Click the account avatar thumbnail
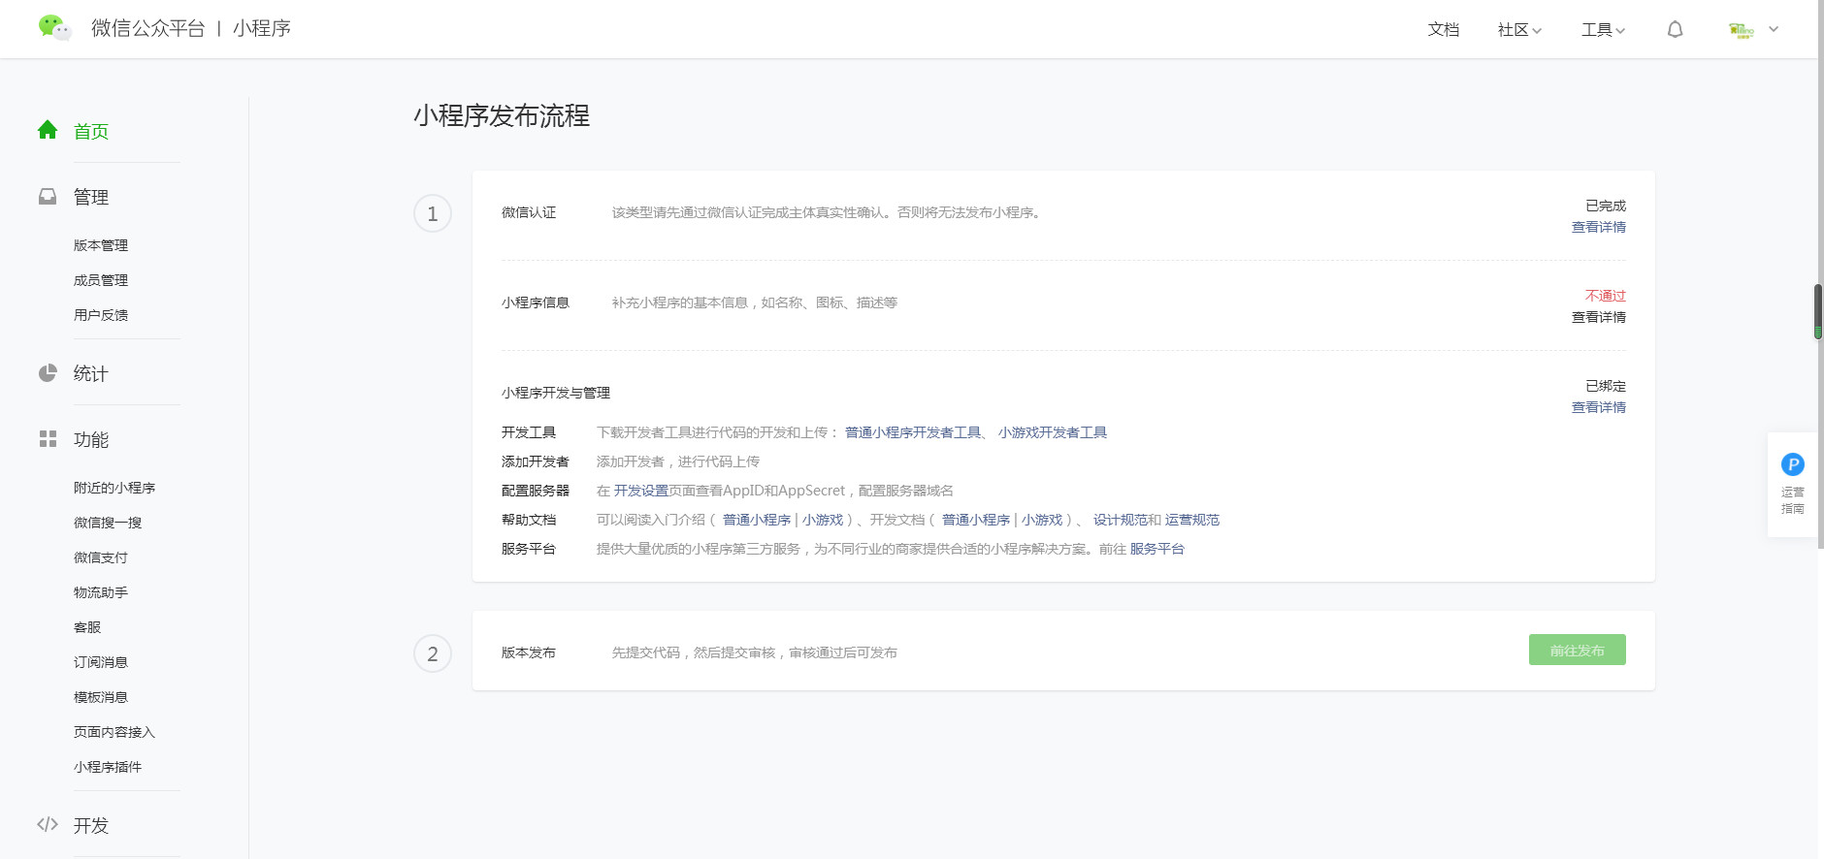Viewport: 1824px width, 859px height. tap(1742, 30)
